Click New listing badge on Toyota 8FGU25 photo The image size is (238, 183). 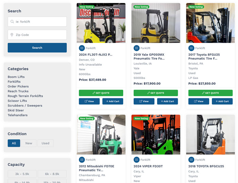[x=196, y=7]
